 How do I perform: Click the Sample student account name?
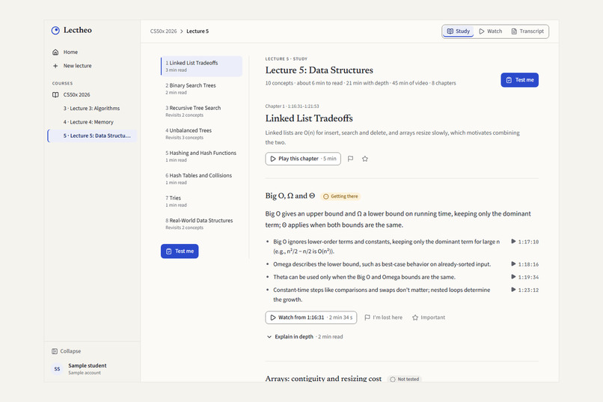(88, 365)
